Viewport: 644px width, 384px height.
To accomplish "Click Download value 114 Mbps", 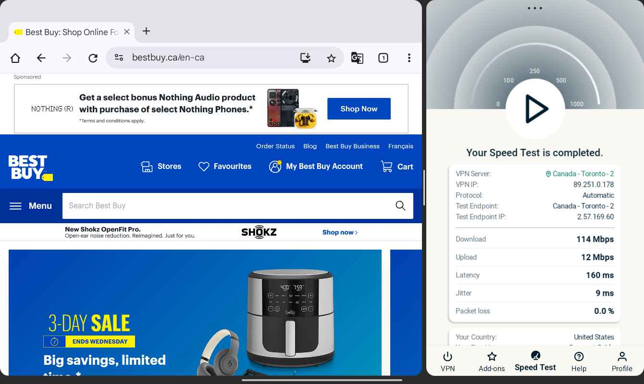I will pos(595,239).
